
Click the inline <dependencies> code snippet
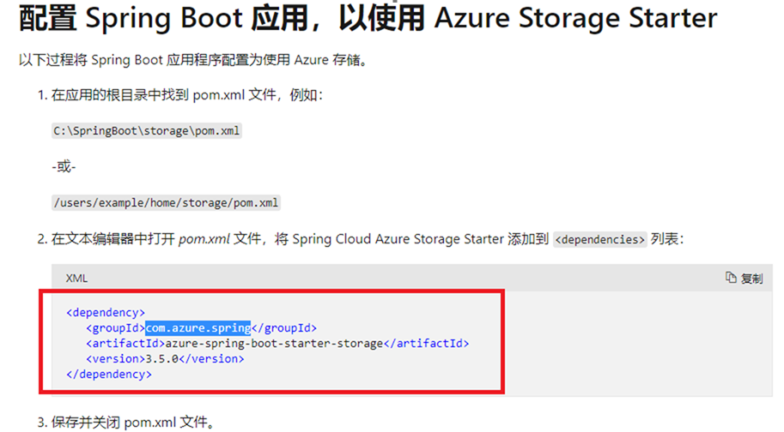[x=600, y=240]
